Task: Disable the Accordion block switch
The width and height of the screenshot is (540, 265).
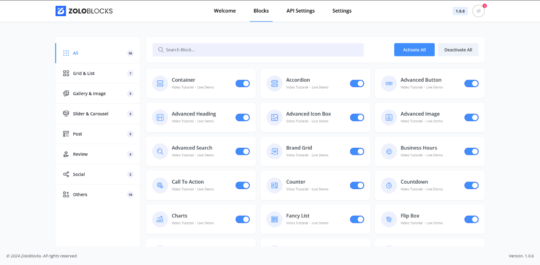Action: 357,84
